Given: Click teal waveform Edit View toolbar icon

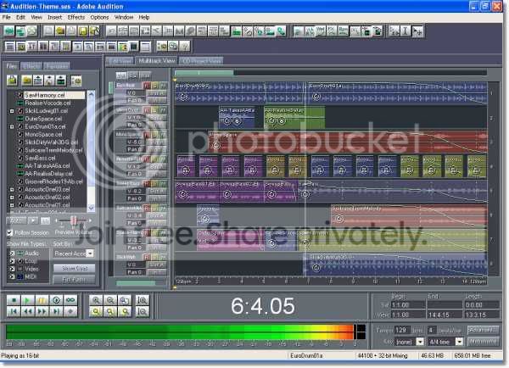Looking at the screenshot, I should 9,31.
